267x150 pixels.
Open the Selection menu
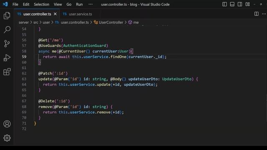(x=41, y=5)
